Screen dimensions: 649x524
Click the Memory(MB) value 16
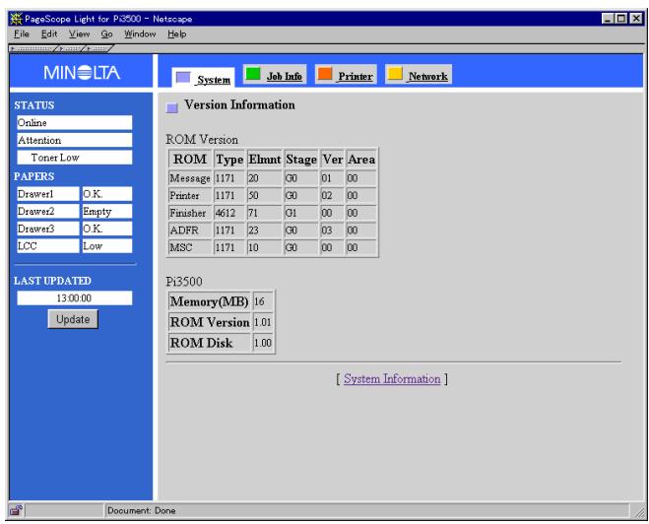pos(262,301)
